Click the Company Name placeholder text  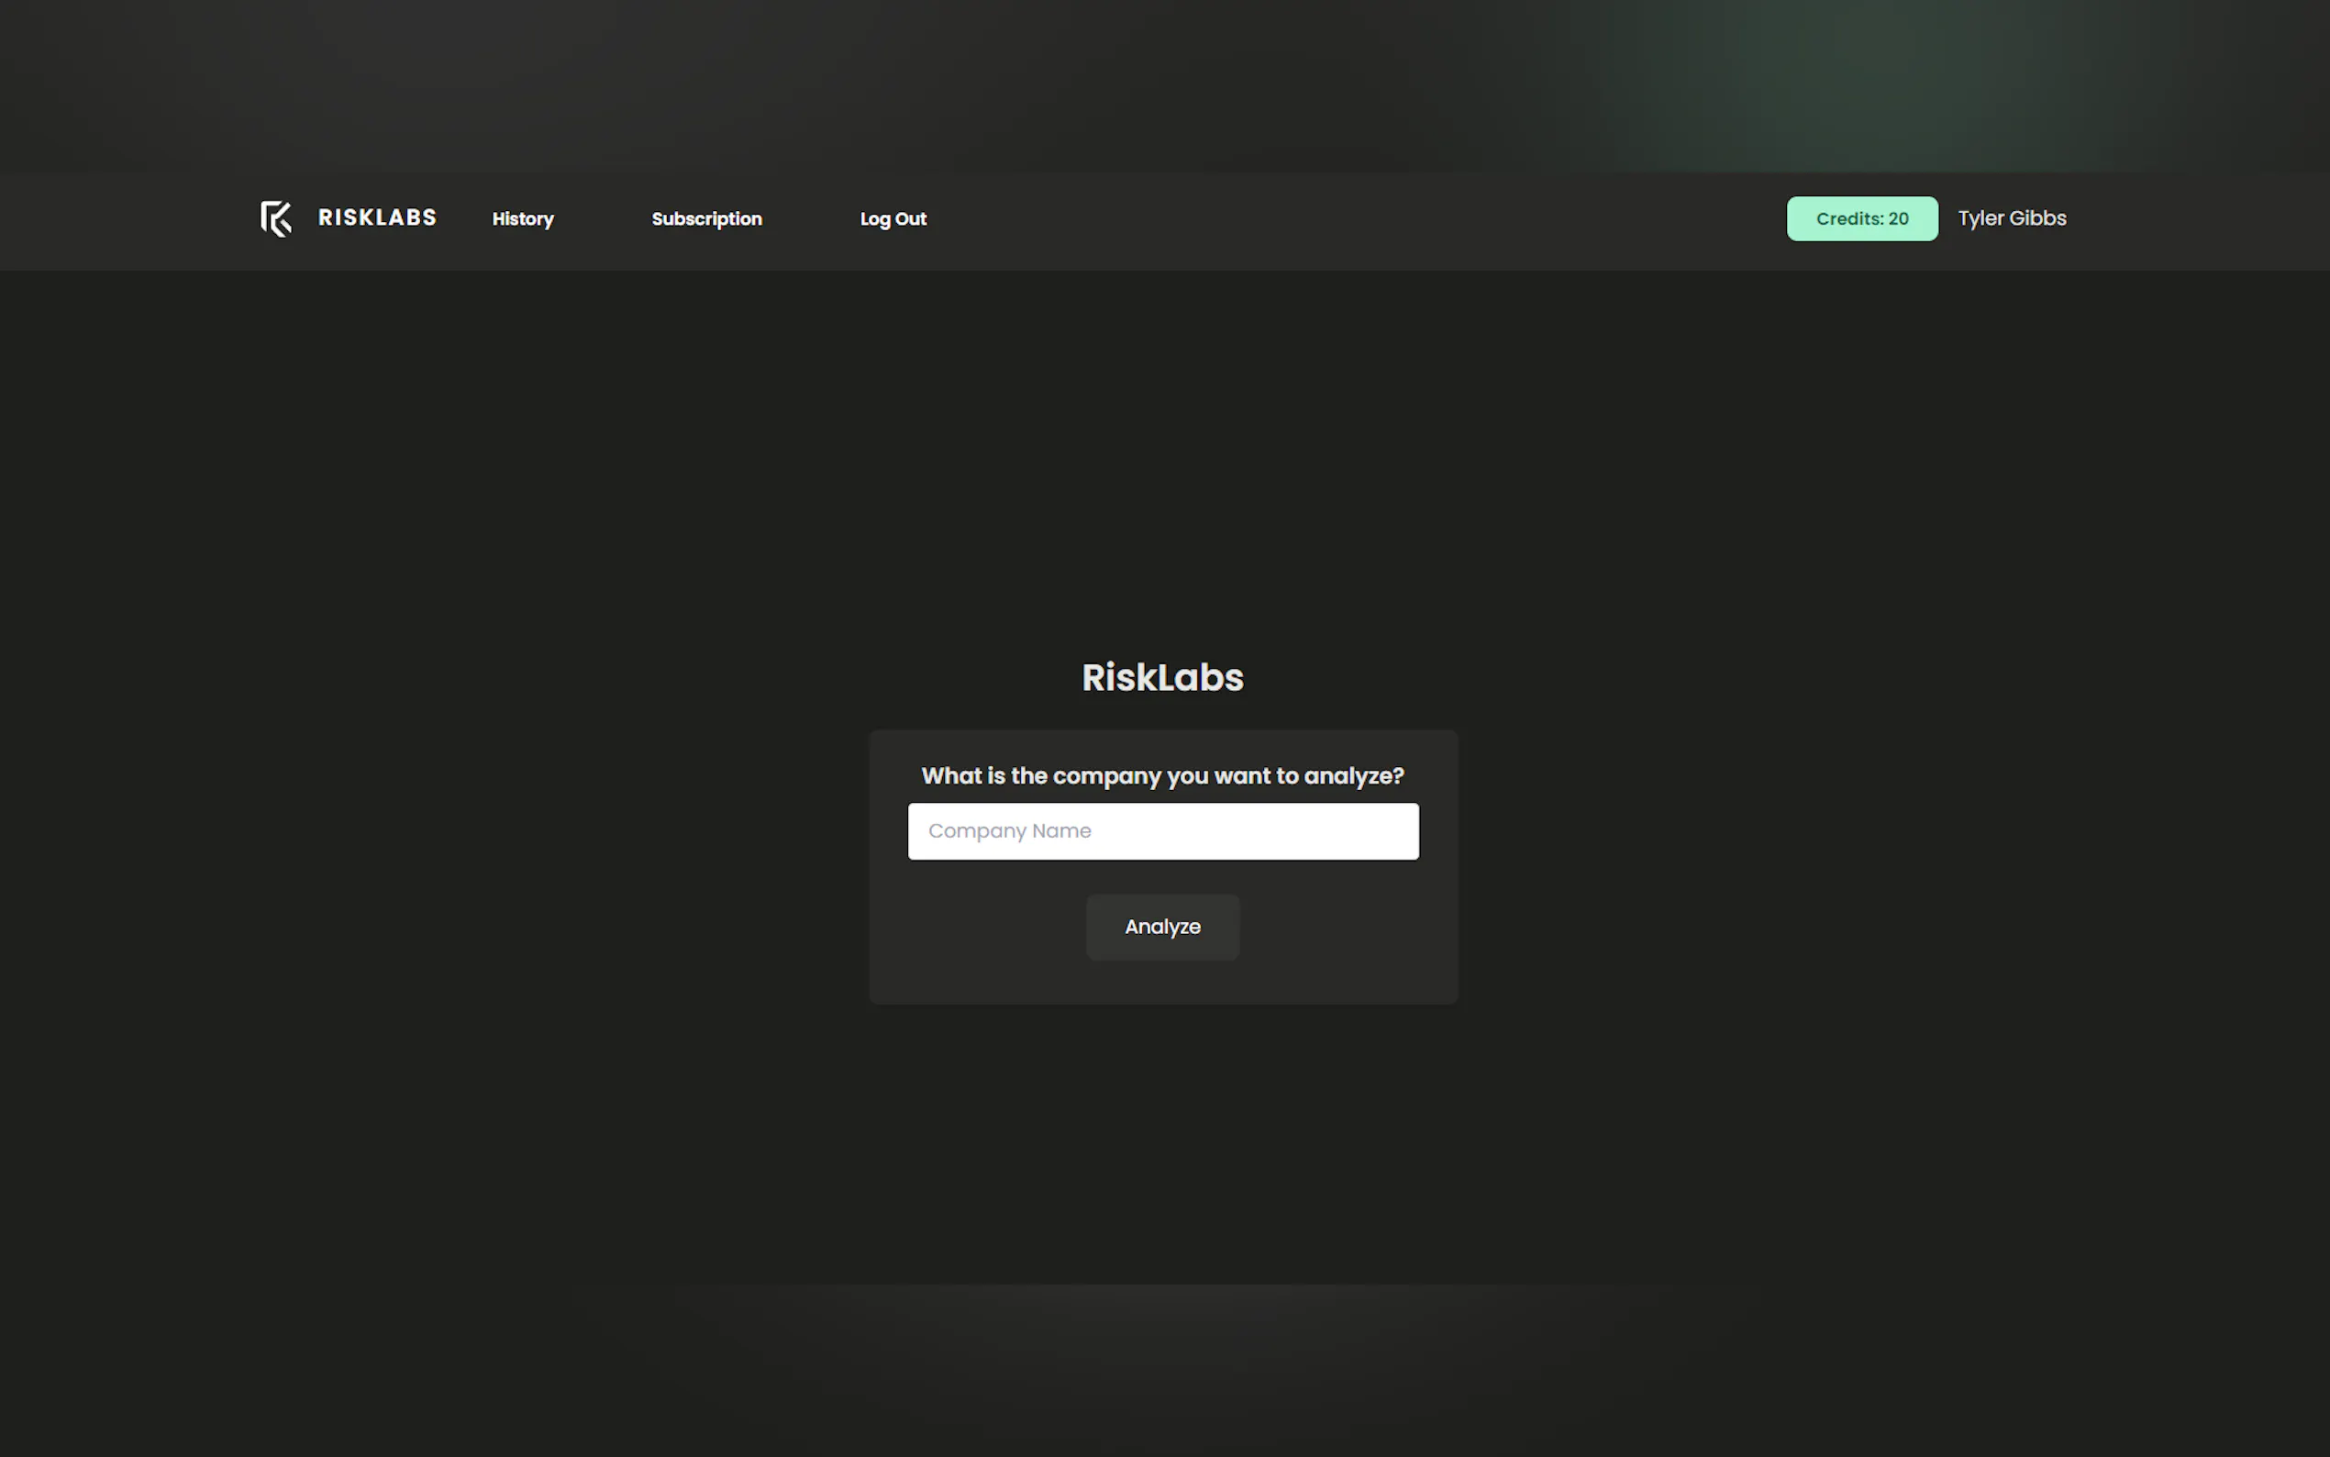pyautogui.click(x=1009, y=830)
